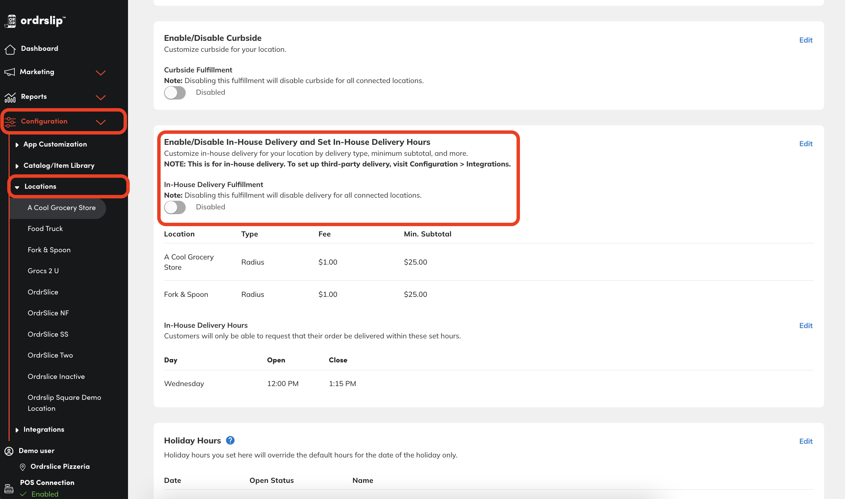The image size is (845, 499).
Task: Click the POS Connection register icon
Action: click(9, 488)
